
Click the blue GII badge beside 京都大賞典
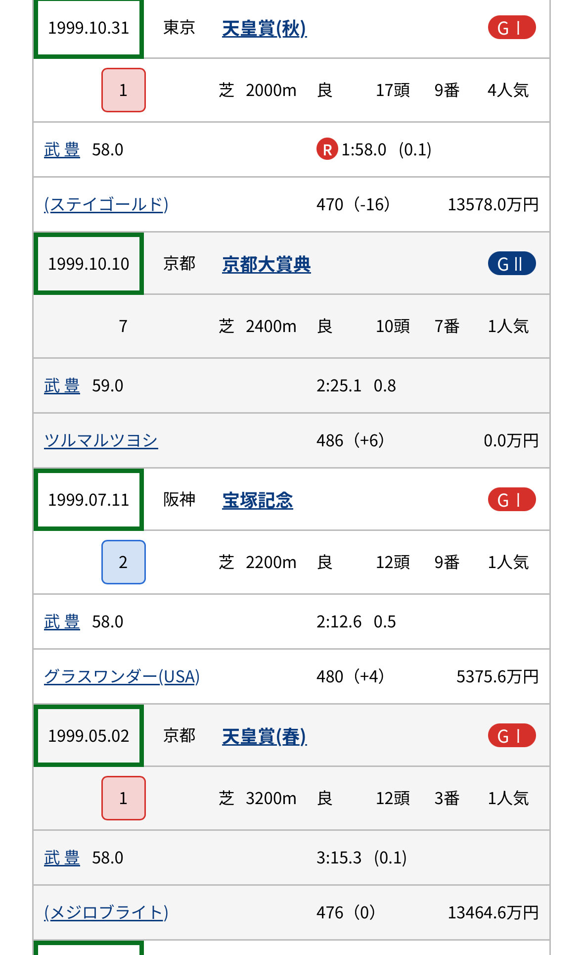point(511,264)
